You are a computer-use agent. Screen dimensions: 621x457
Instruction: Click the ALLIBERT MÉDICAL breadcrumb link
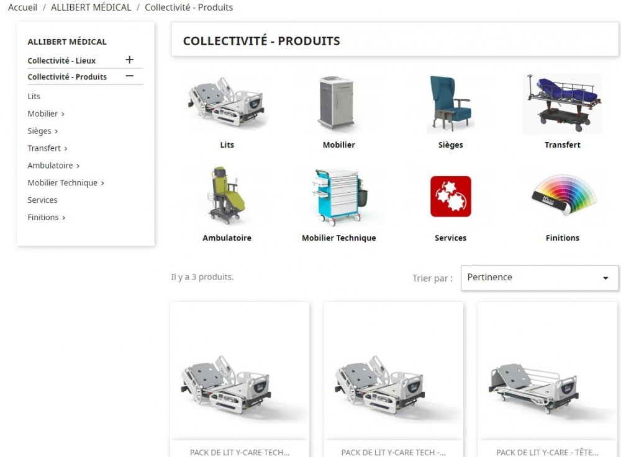tap(91, 7)
